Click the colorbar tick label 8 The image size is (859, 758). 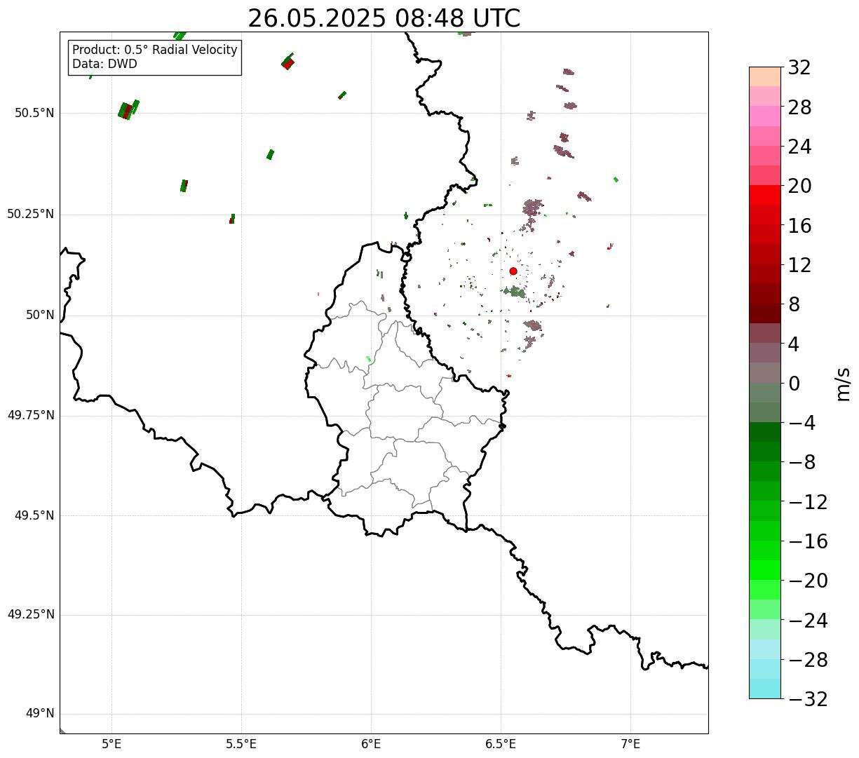[794, 305]
